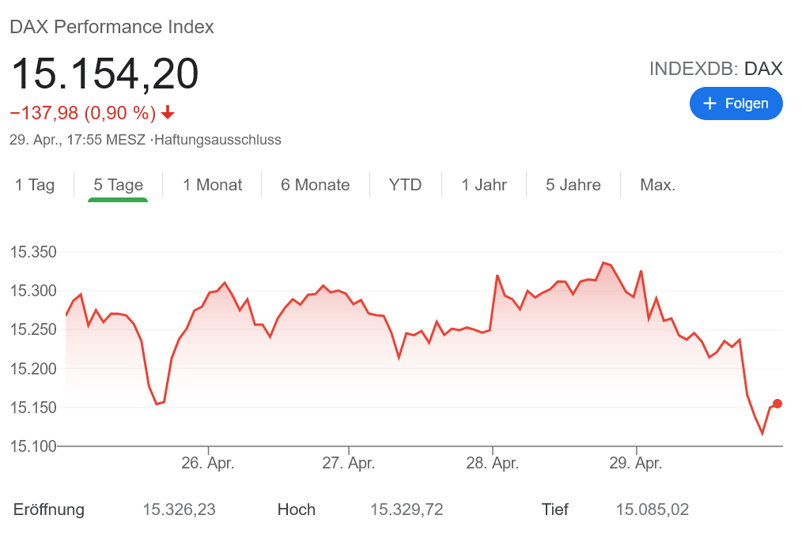Screen dimensions: 802x534
Task: Click the 26. Apr. date axis label
Action: click(x=208, y=463)
